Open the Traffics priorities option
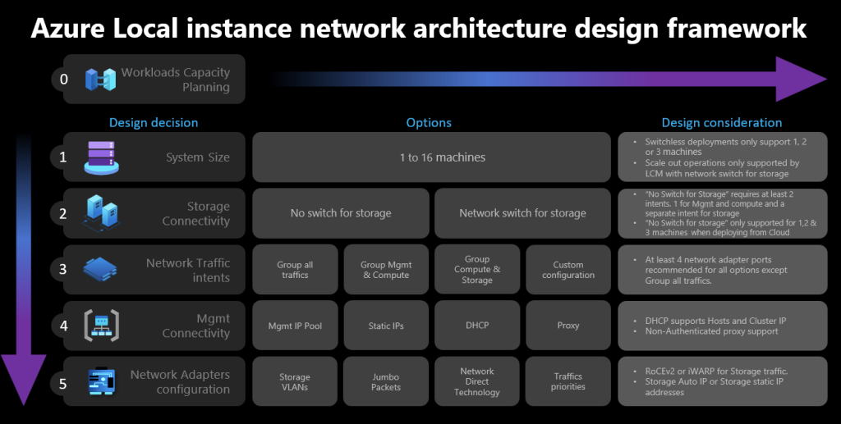This screenshot has width=841, height=424. [x=568, y=381]
